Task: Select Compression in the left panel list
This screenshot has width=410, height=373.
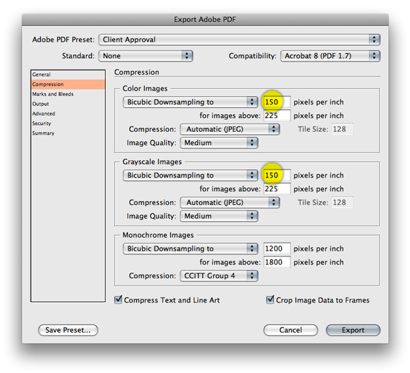Action: 68,85
